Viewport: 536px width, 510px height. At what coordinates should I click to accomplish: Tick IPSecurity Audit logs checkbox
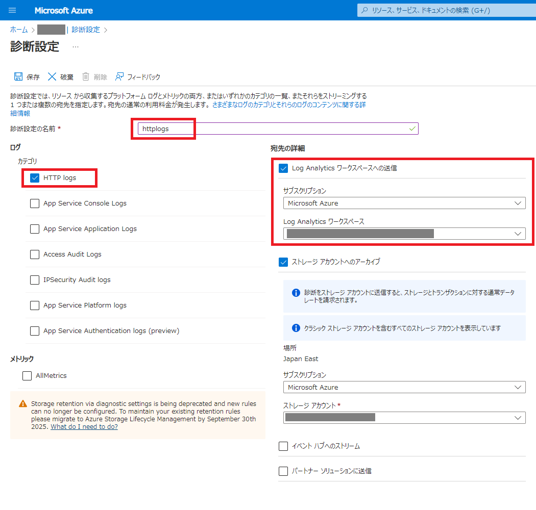(35, 280)
